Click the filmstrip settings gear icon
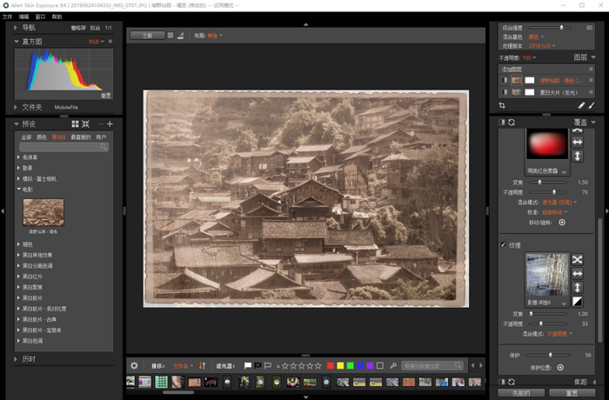609x400 pixels. (x=134, y=365)
